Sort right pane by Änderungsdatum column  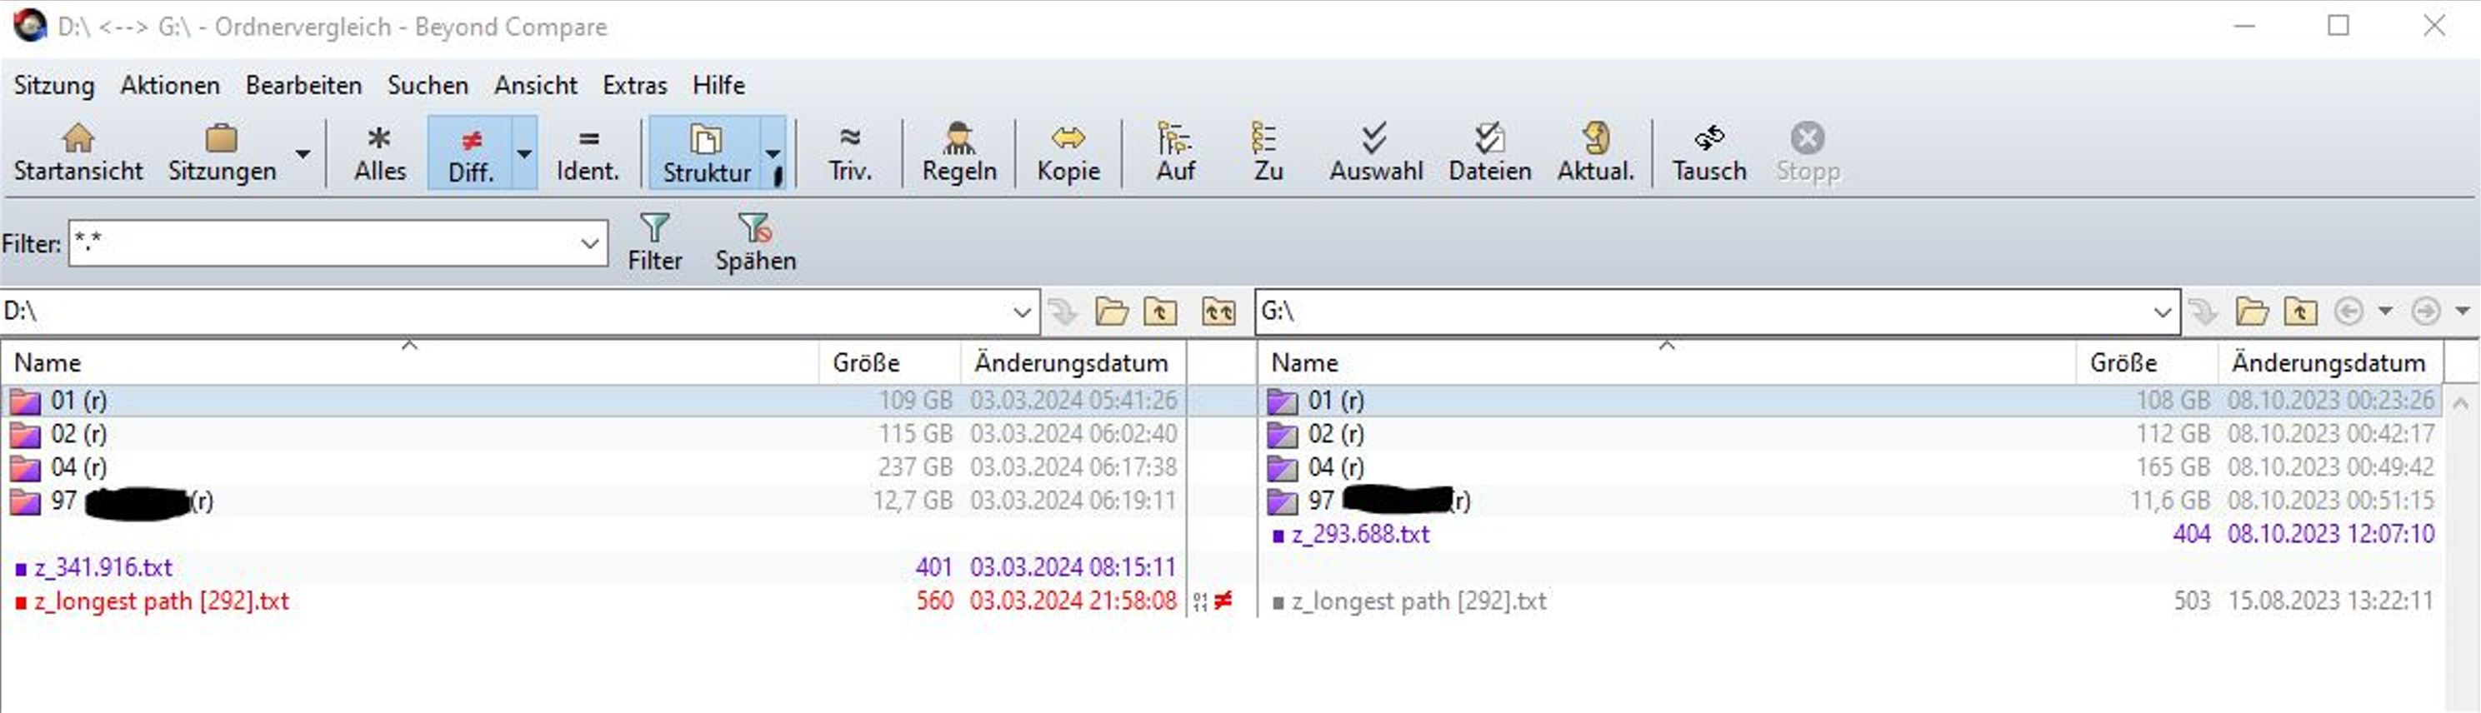(2330, 363)
